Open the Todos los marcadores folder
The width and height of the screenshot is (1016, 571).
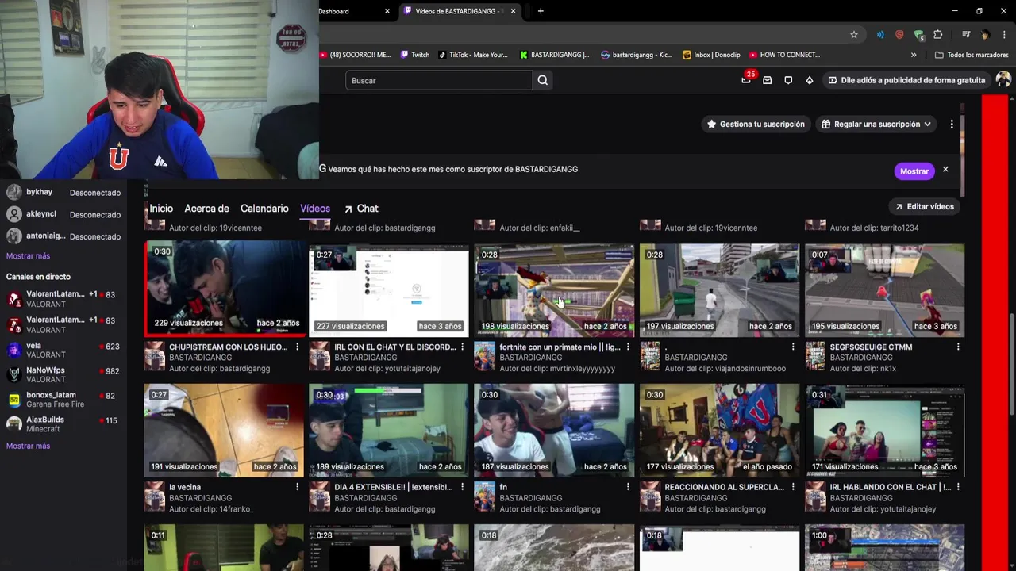point(972,55)
